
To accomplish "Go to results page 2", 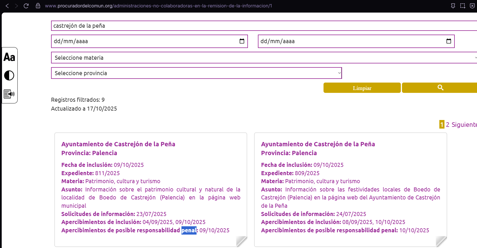I will pos(448,125).
